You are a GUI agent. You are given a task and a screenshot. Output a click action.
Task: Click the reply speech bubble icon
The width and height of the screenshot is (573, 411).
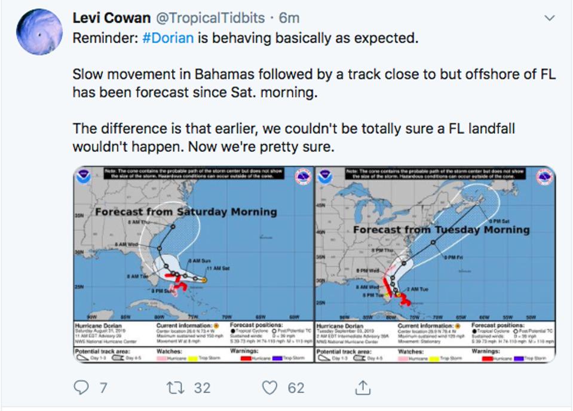(81, 388)
